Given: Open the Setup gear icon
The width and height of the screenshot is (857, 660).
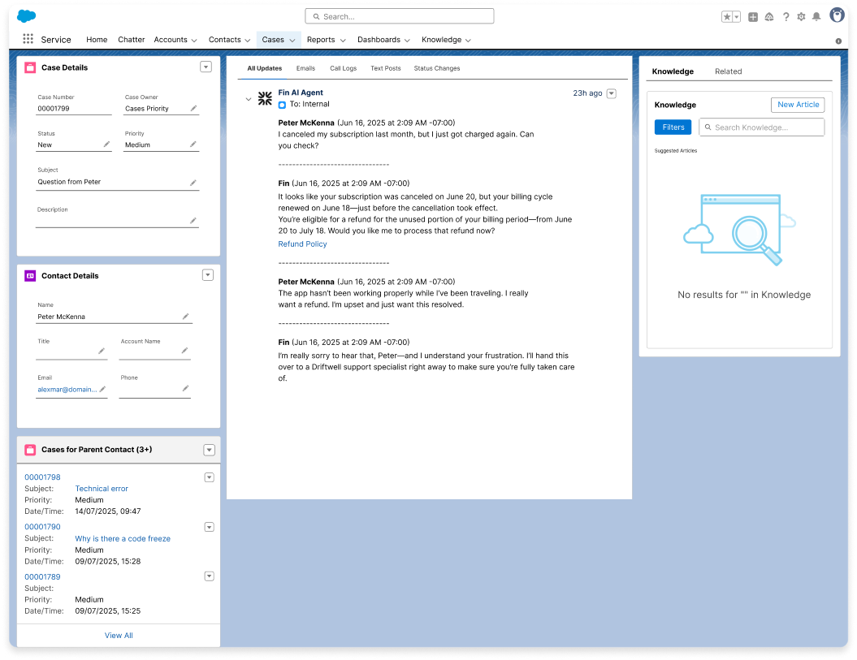Looking at the screenshot, I should (801, 16).
